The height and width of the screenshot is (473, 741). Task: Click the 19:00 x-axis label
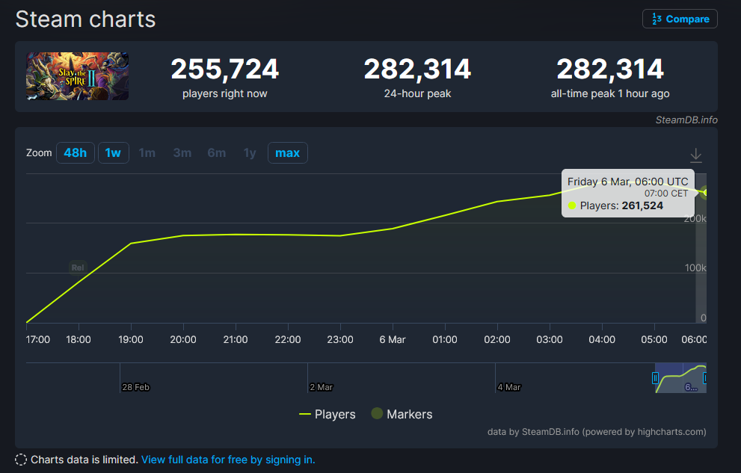(x=131, y=339)
